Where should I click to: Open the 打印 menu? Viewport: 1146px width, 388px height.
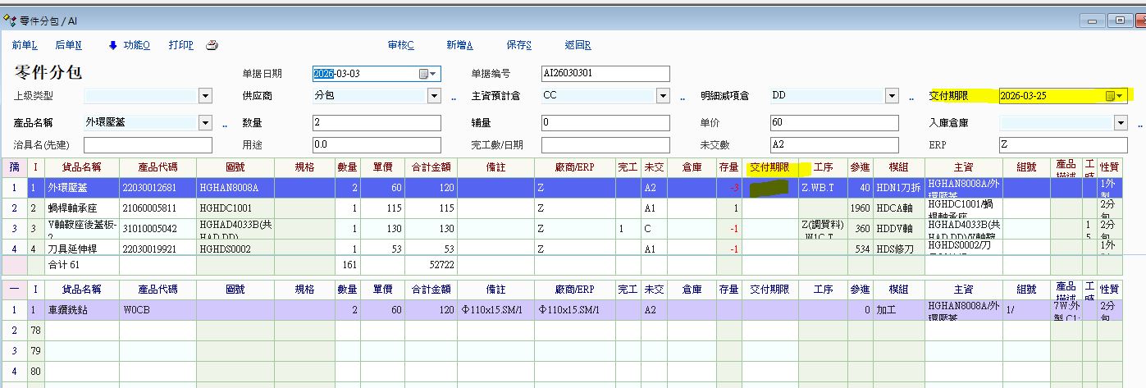180,45
